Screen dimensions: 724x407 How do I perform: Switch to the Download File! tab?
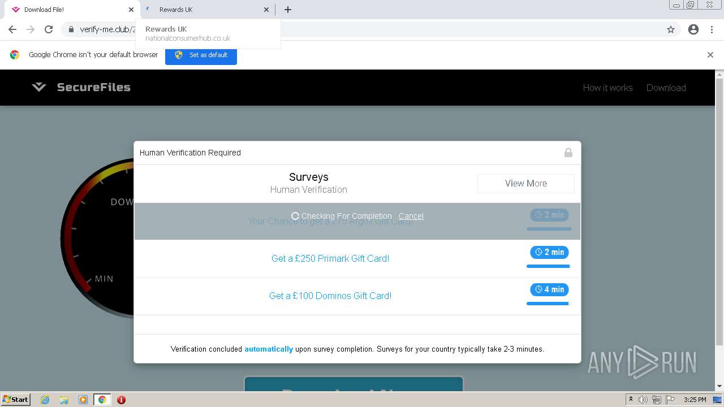[71, 10]
